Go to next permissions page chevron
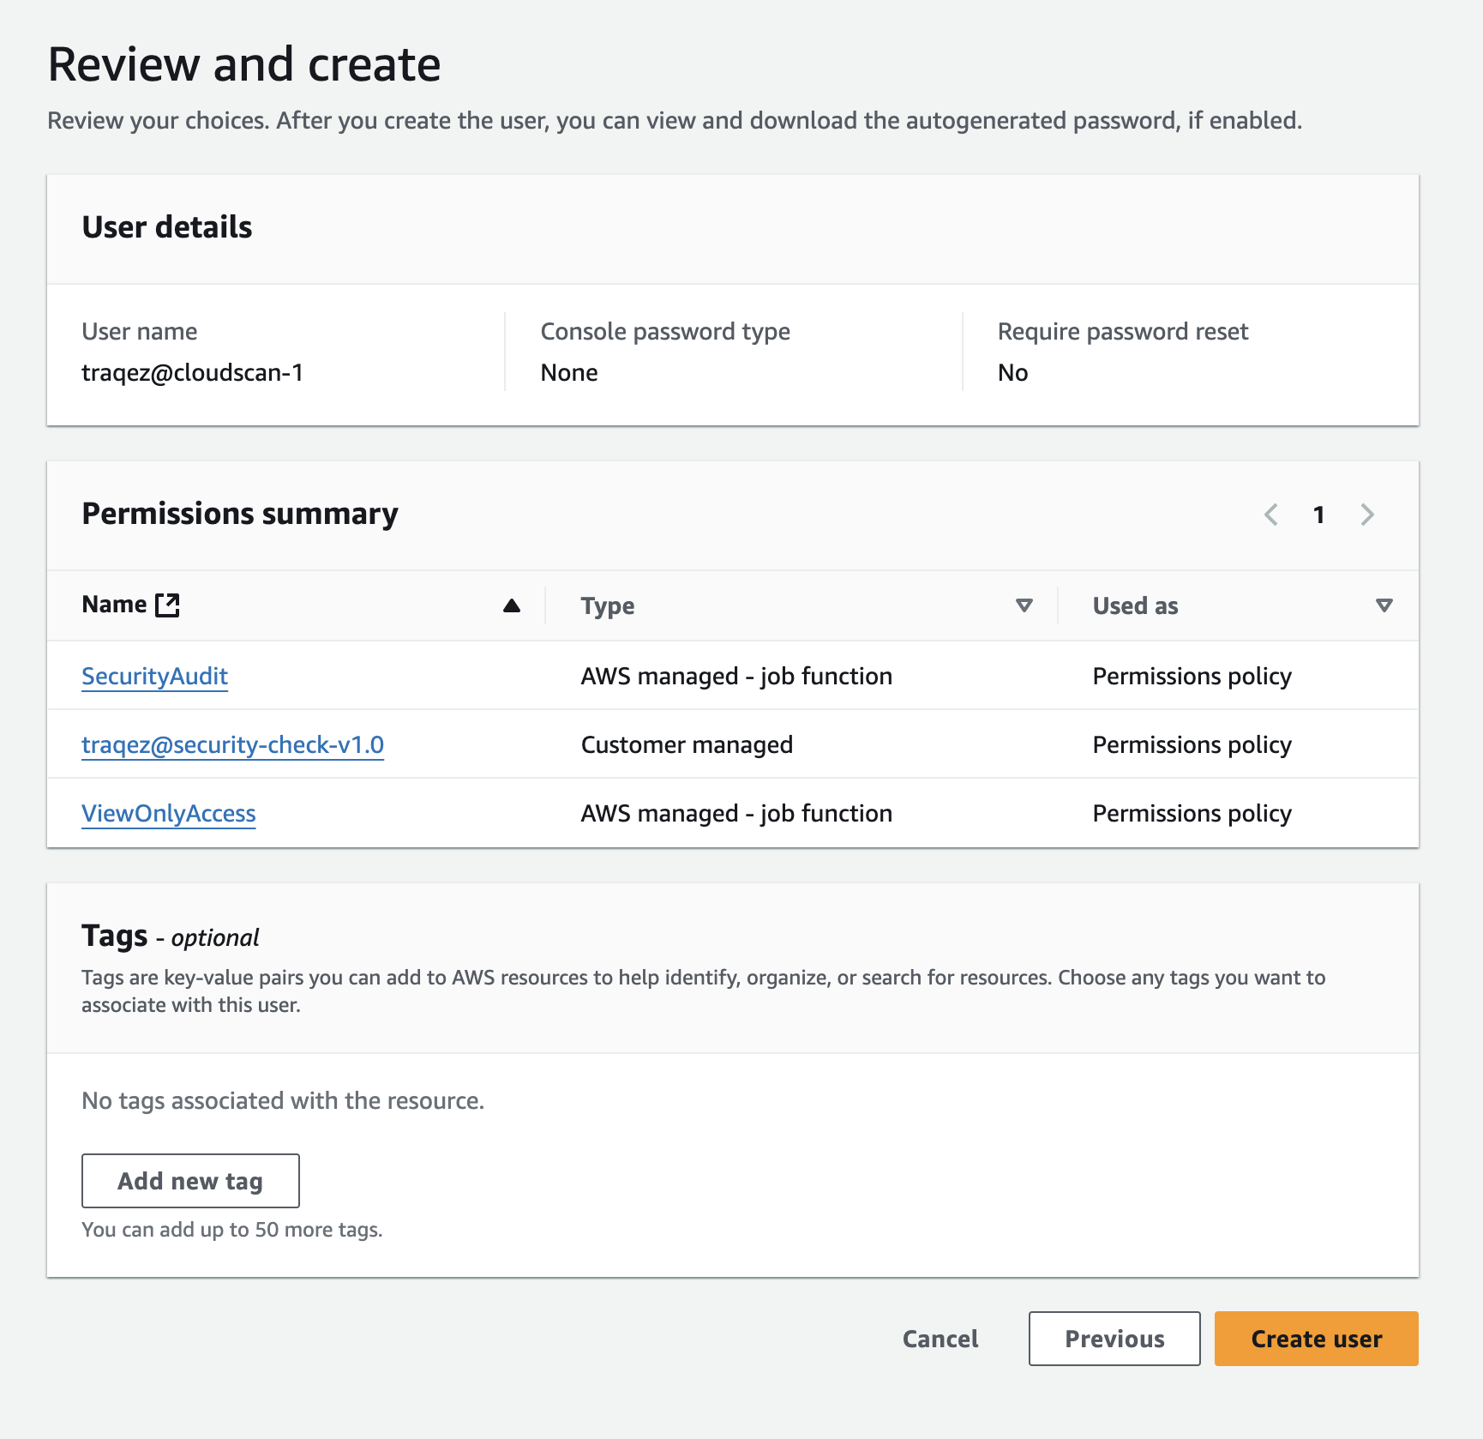Viewport: 1483px width, 1439px height. (x=1367, y=515)
